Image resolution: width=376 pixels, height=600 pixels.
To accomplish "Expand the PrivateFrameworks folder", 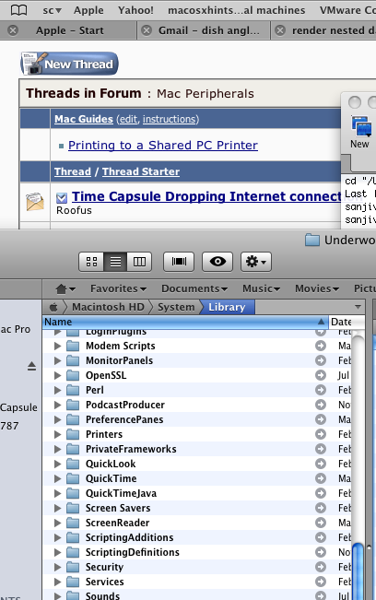I will coord(58,449).
